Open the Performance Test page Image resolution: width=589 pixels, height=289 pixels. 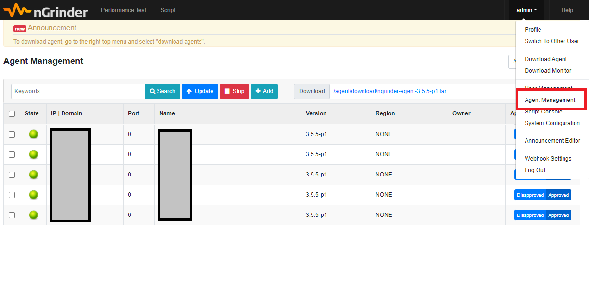pos(124,10)
